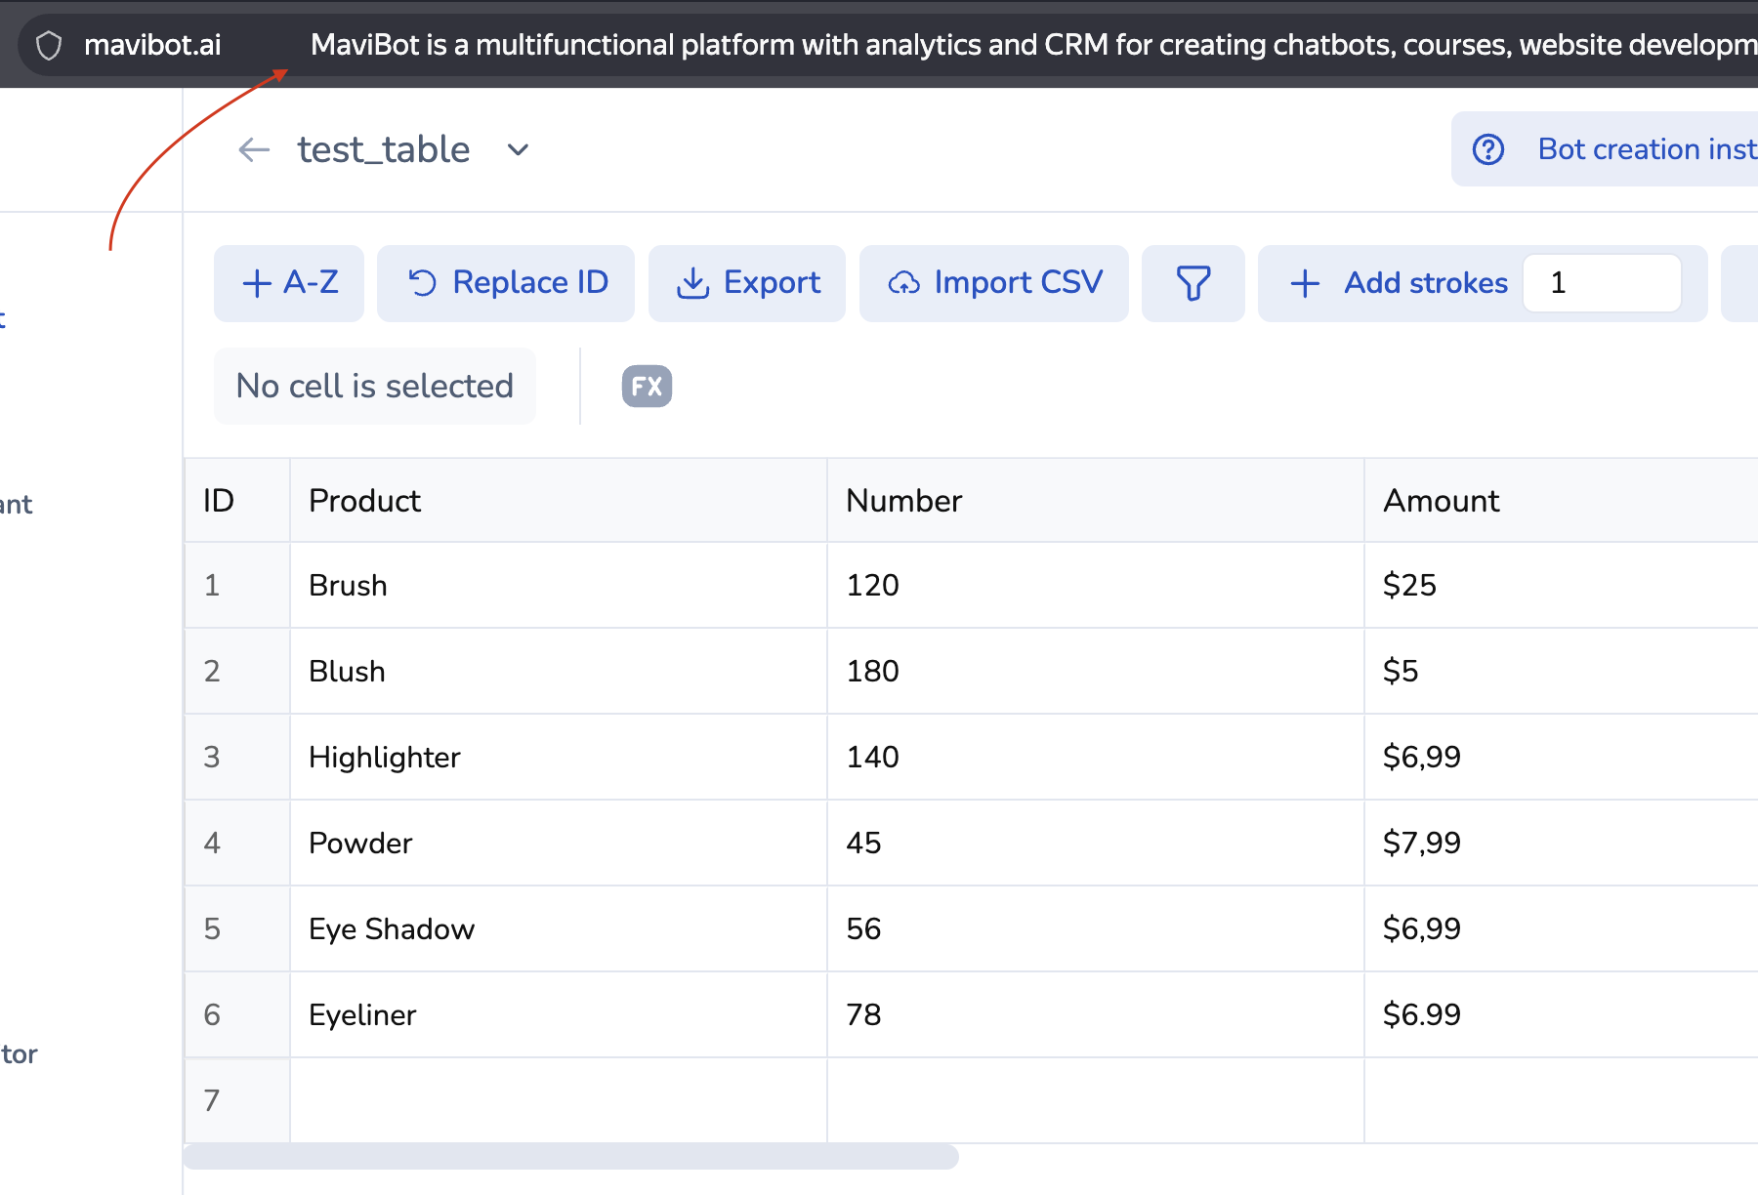Sort the table with A-Z button
The height and width of the screenshot is (1195, 1758).
tap(289, 283)
